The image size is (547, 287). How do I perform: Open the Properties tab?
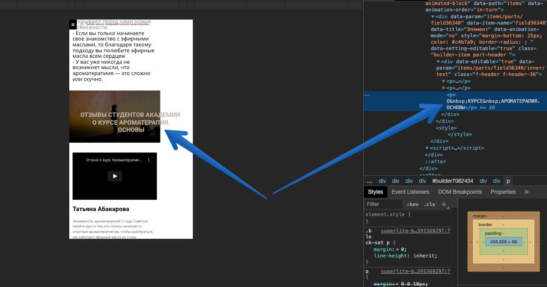point(503,192)
